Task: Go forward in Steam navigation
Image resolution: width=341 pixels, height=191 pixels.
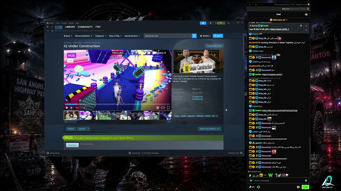Action: pos(52,27)
